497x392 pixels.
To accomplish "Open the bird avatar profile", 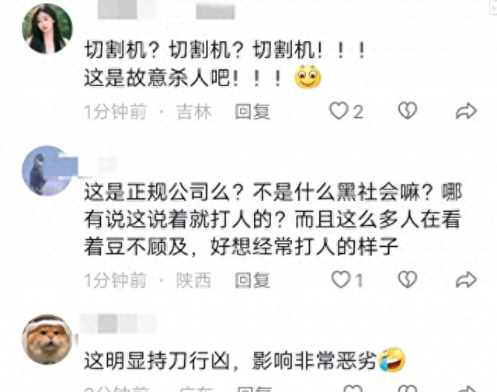I will pyautogui.click(x=47, y=171).
